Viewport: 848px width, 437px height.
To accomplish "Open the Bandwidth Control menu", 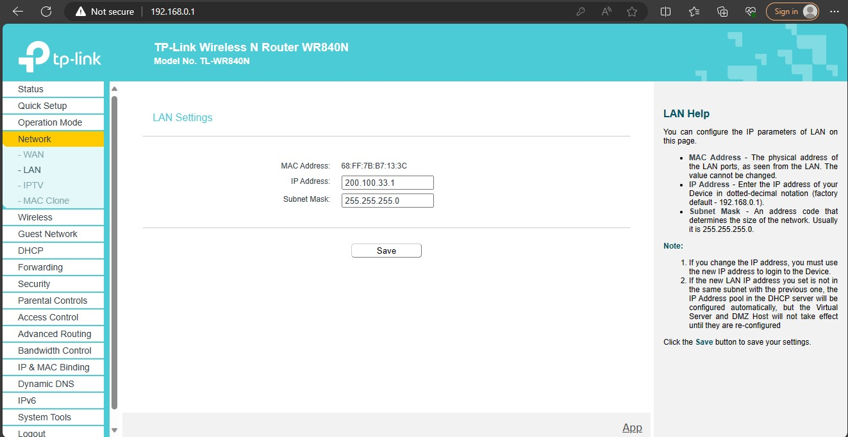I will point(53,350).
